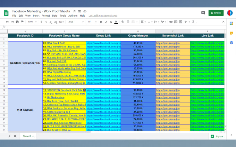Insert comment from toolbar
This screenshot has width=236, height=147.
coord(176,22)
